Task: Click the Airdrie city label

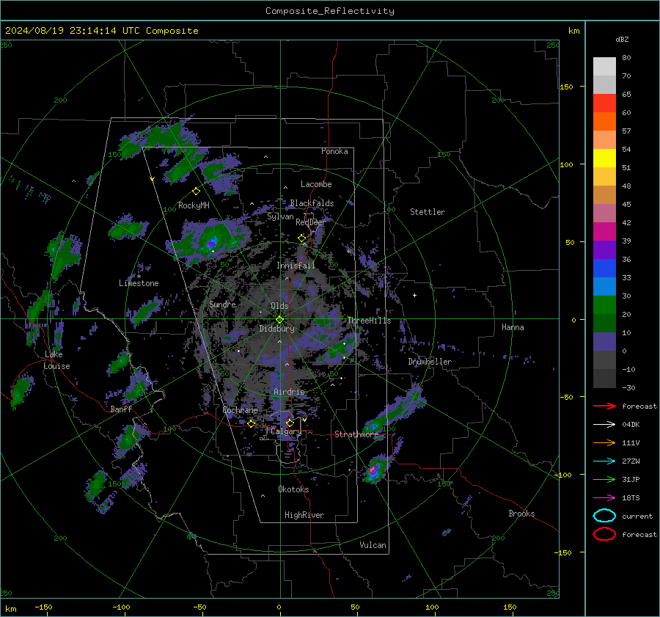Action: coord(289,392)
